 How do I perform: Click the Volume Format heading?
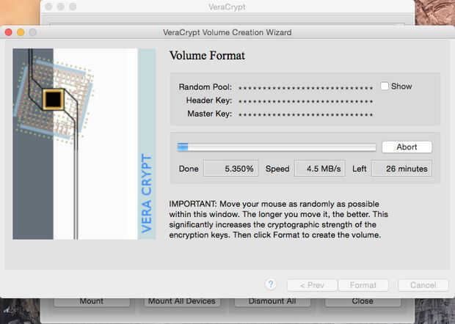tap(207, 56)
